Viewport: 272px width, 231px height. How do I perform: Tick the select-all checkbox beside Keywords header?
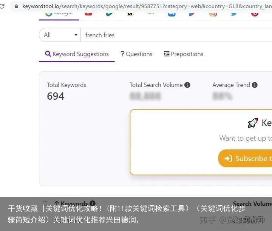coord(45,203)
